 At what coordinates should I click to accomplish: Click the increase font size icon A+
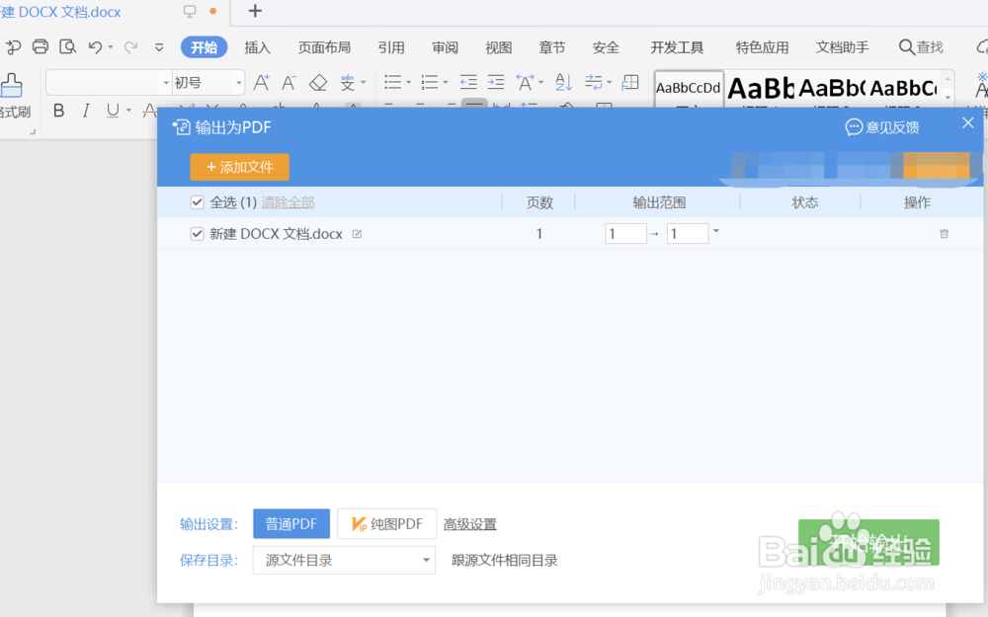[x=261, y=83]
